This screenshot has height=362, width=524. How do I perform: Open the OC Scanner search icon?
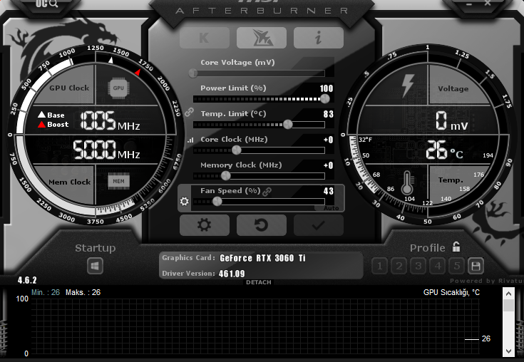click(x=47, y=4)
